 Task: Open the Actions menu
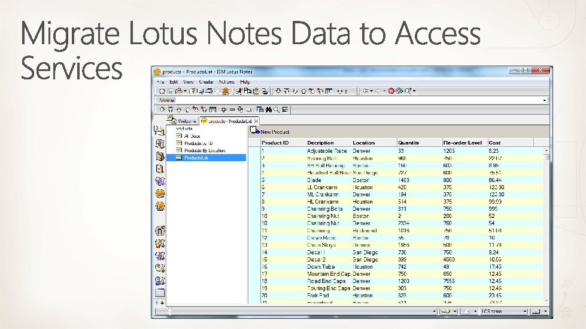coord(226,82)
